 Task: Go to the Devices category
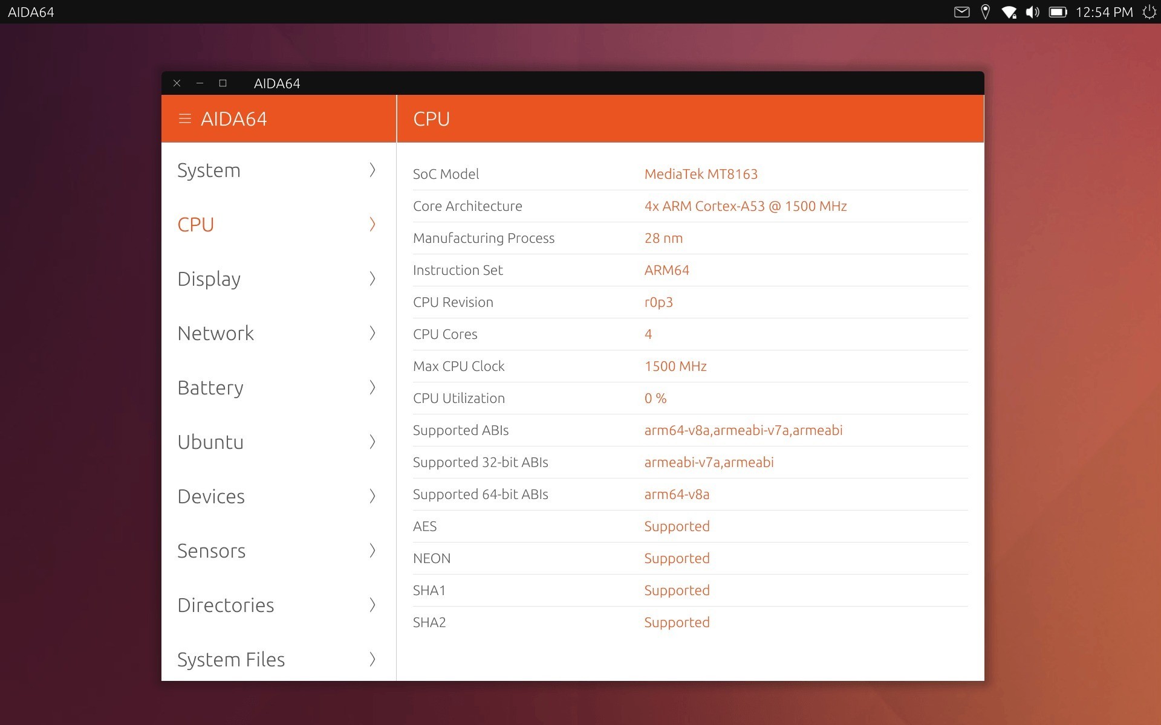(x=211, y=497)
